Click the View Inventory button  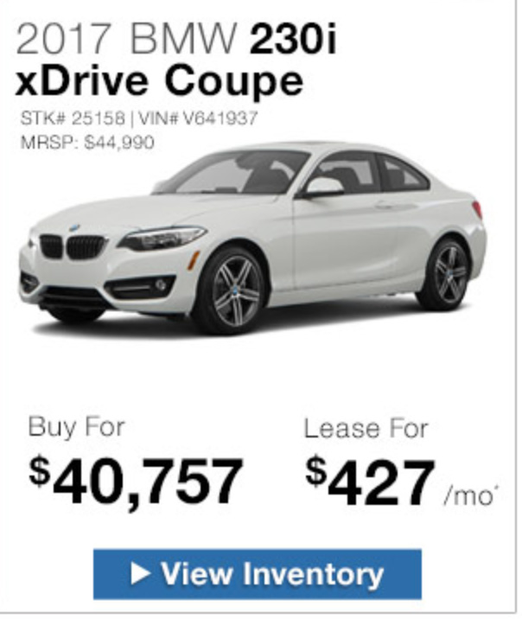click(x=258, y=574)
